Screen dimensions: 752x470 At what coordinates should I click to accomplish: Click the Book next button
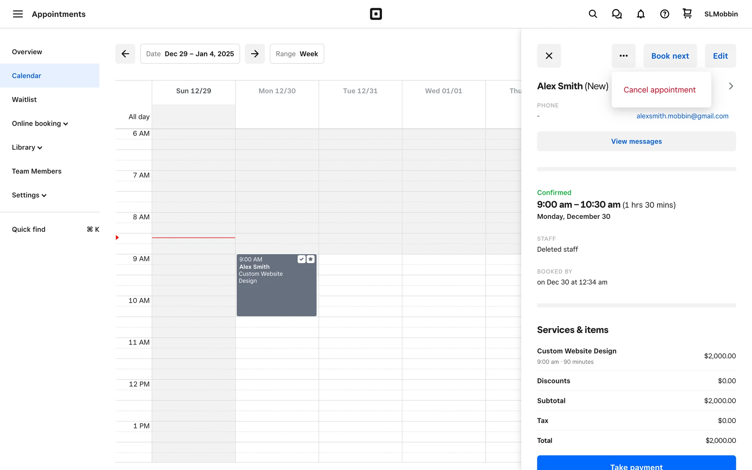(x=670, y=56)
